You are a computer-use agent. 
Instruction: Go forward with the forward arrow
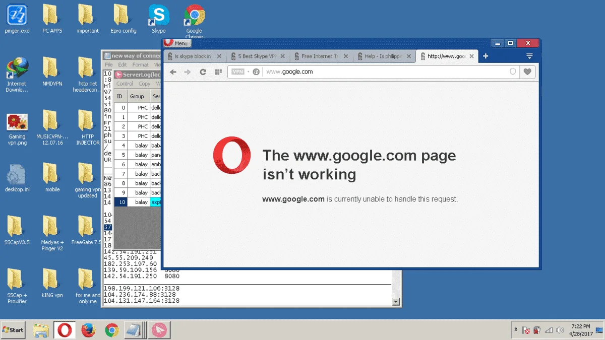[x=188, y=72]
